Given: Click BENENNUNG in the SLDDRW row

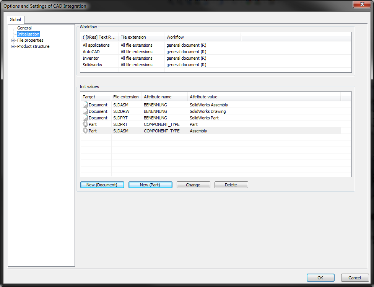Looking at the screenshot, I should coord(155,111).
